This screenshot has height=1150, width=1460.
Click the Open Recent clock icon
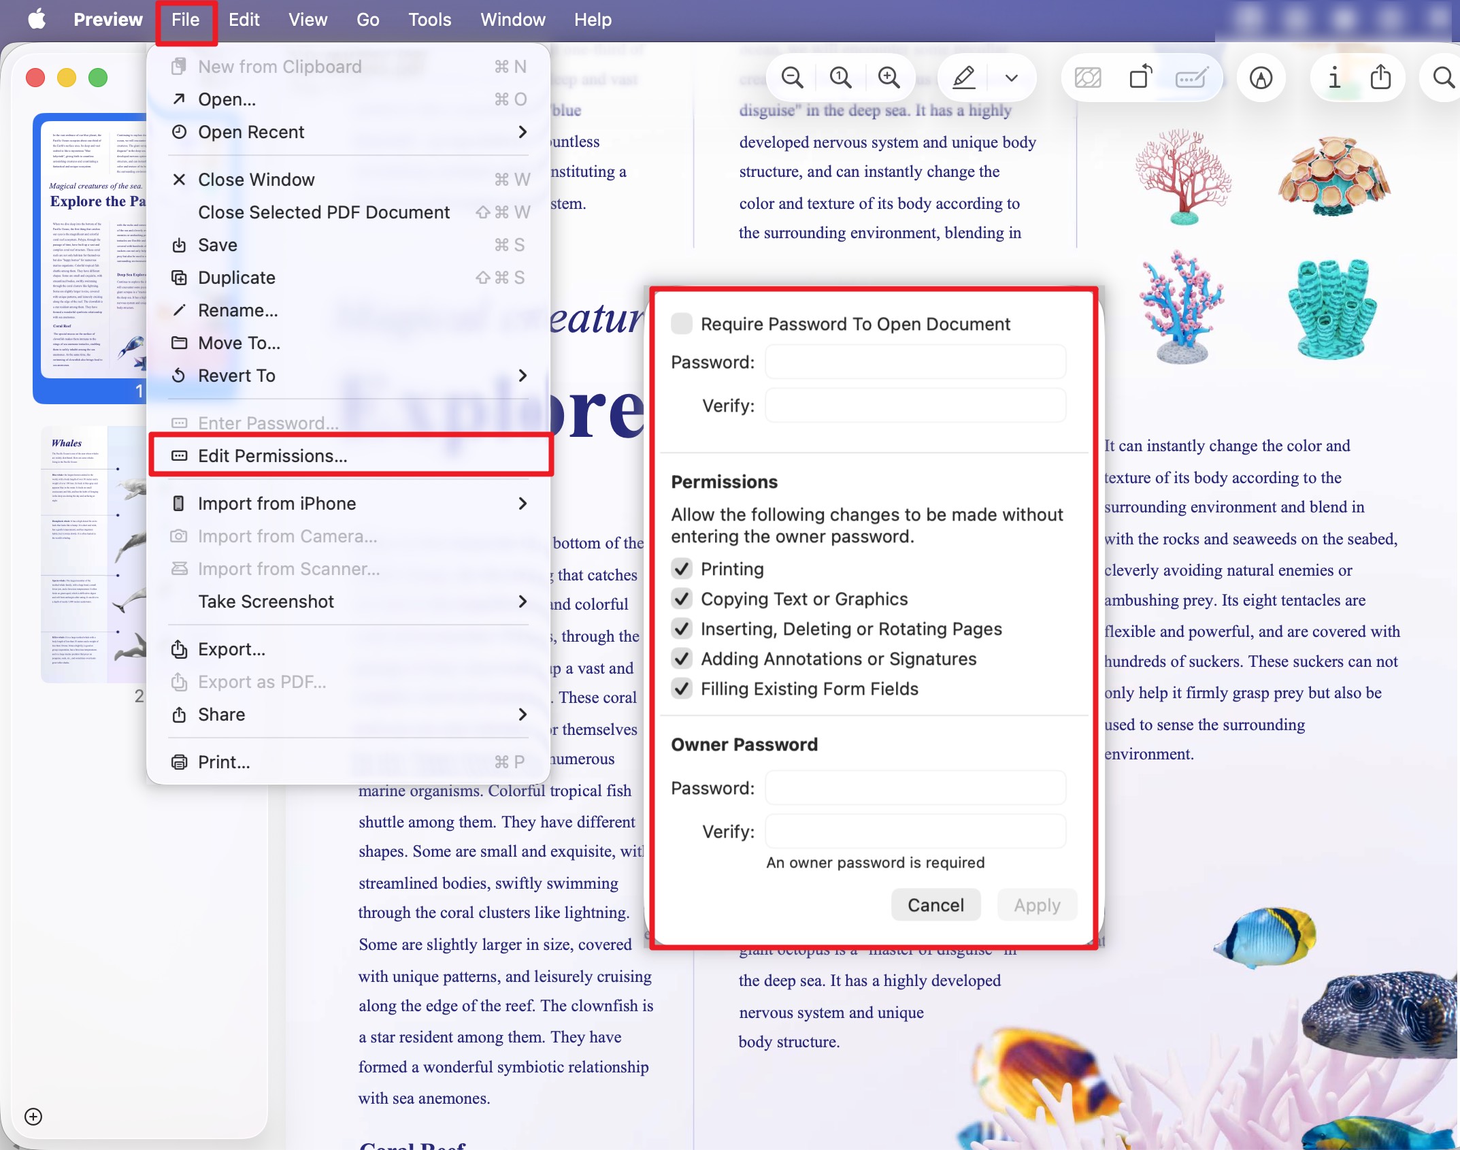(179, 132)
